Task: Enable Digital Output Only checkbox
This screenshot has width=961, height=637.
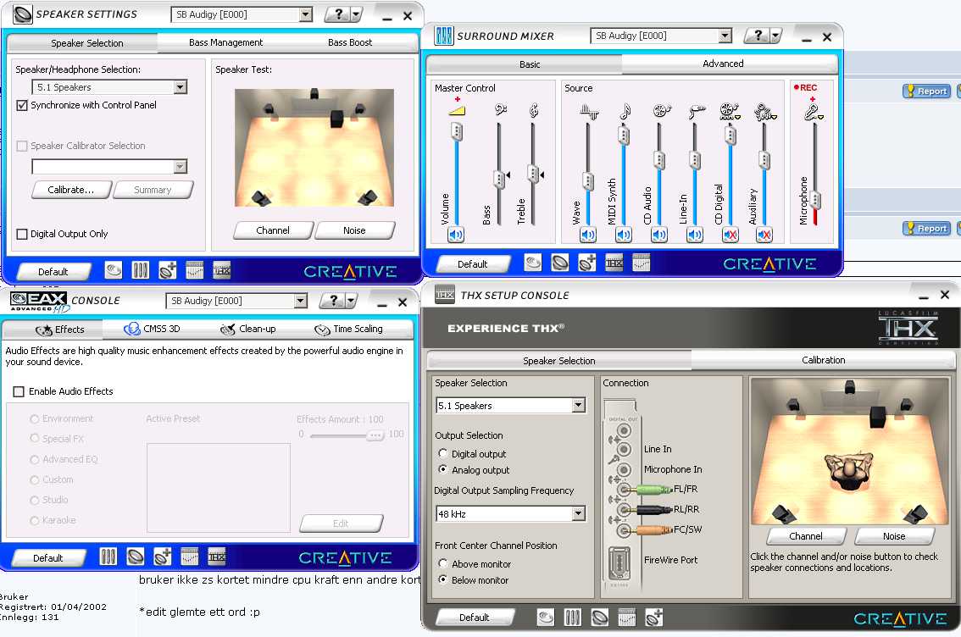Action: tap(22, 234)
